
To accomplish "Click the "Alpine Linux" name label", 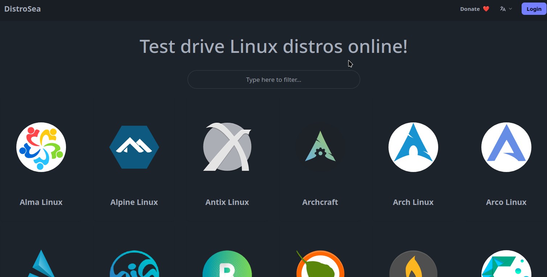I will 134,202.
